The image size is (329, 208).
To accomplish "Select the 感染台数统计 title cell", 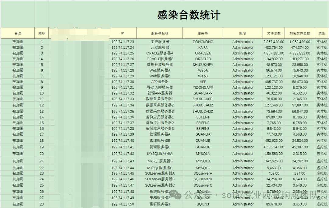I will pyautogui.click(x=189, y=15).
